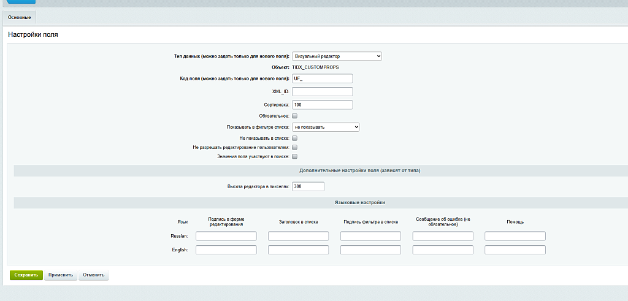
Task: Select the 'Сортировка' field with value 100
Action: [x=323, y=105]
